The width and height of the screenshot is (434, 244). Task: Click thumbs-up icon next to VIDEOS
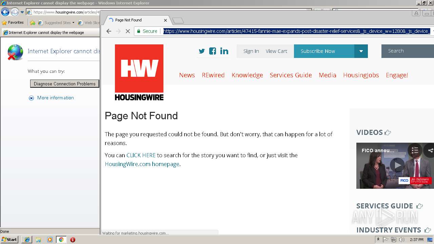click(388, 133)
